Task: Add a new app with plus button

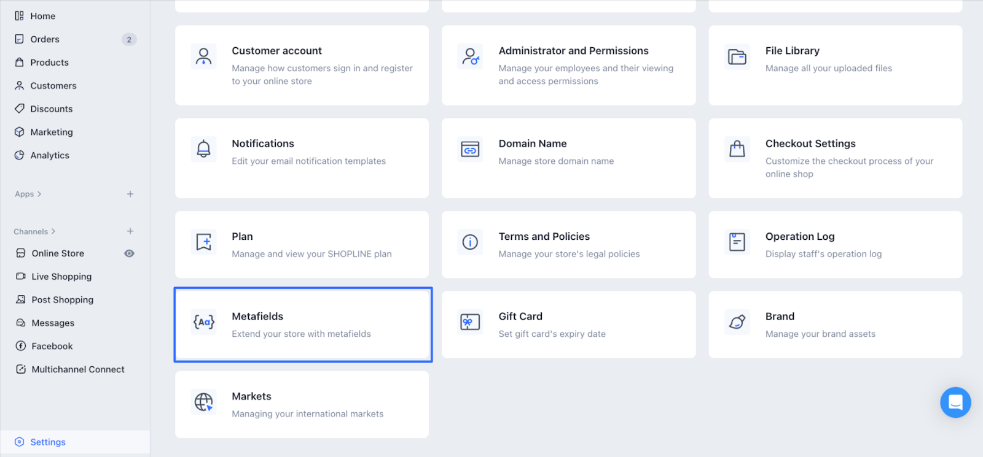Action: (130, 194)
